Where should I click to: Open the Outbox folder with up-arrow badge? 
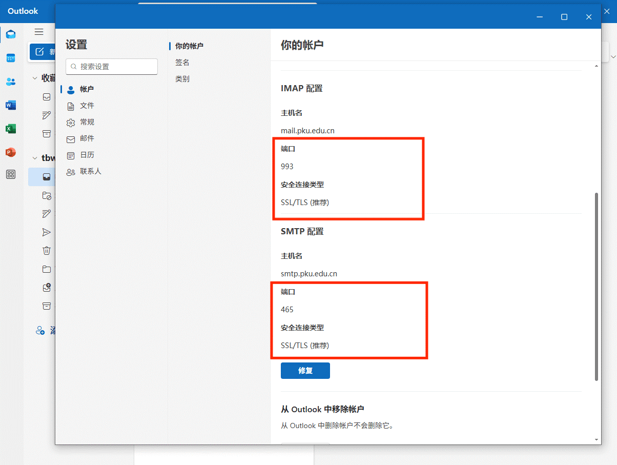(47, 288)
